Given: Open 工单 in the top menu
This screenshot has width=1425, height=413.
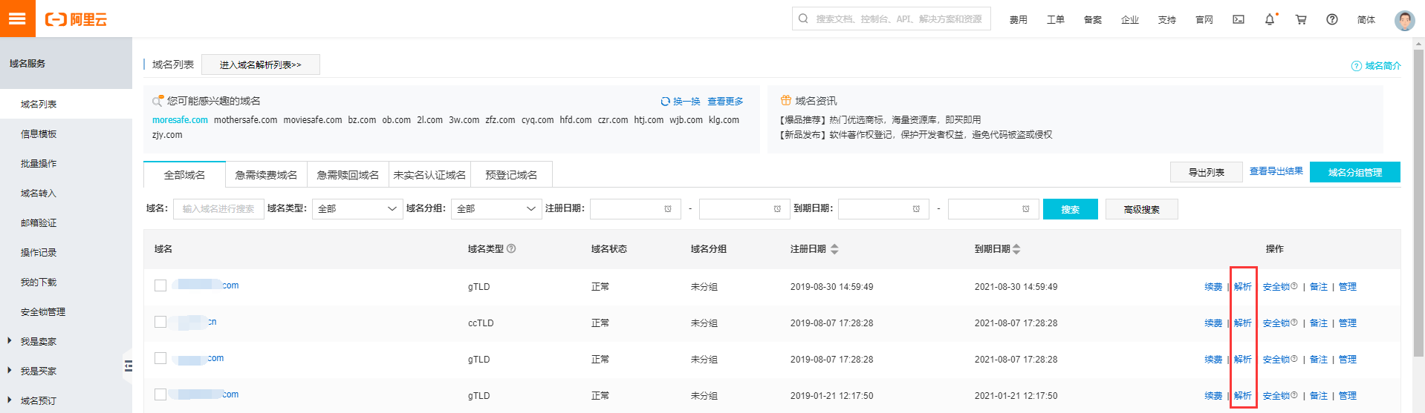Looking at the screenshot, I should tap(1056, 20).
